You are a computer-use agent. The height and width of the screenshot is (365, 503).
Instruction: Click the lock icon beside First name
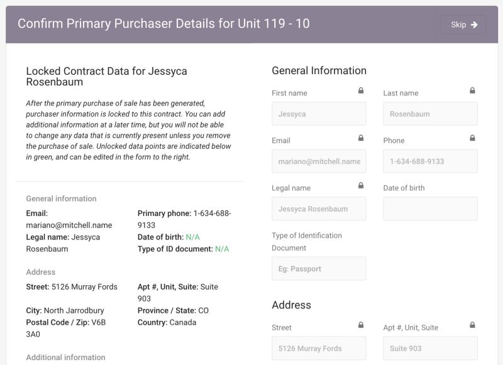click(x=361, y=91)
